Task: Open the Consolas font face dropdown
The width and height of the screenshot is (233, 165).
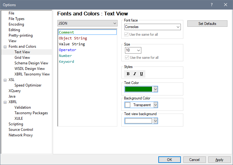Action: point(152,27)
